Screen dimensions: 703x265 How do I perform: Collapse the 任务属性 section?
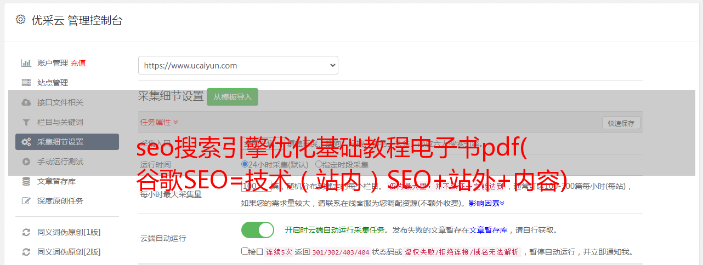pyautogui.click(x=159, y=122)
